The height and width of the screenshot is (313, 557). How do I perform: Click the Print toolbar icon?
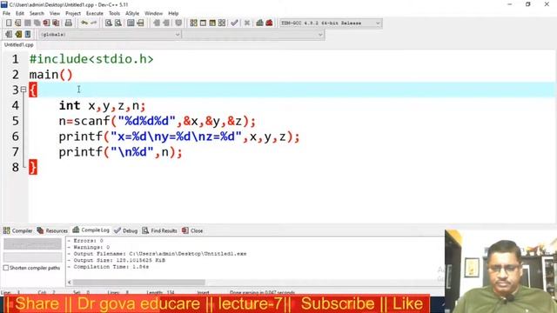coord(68,23)
